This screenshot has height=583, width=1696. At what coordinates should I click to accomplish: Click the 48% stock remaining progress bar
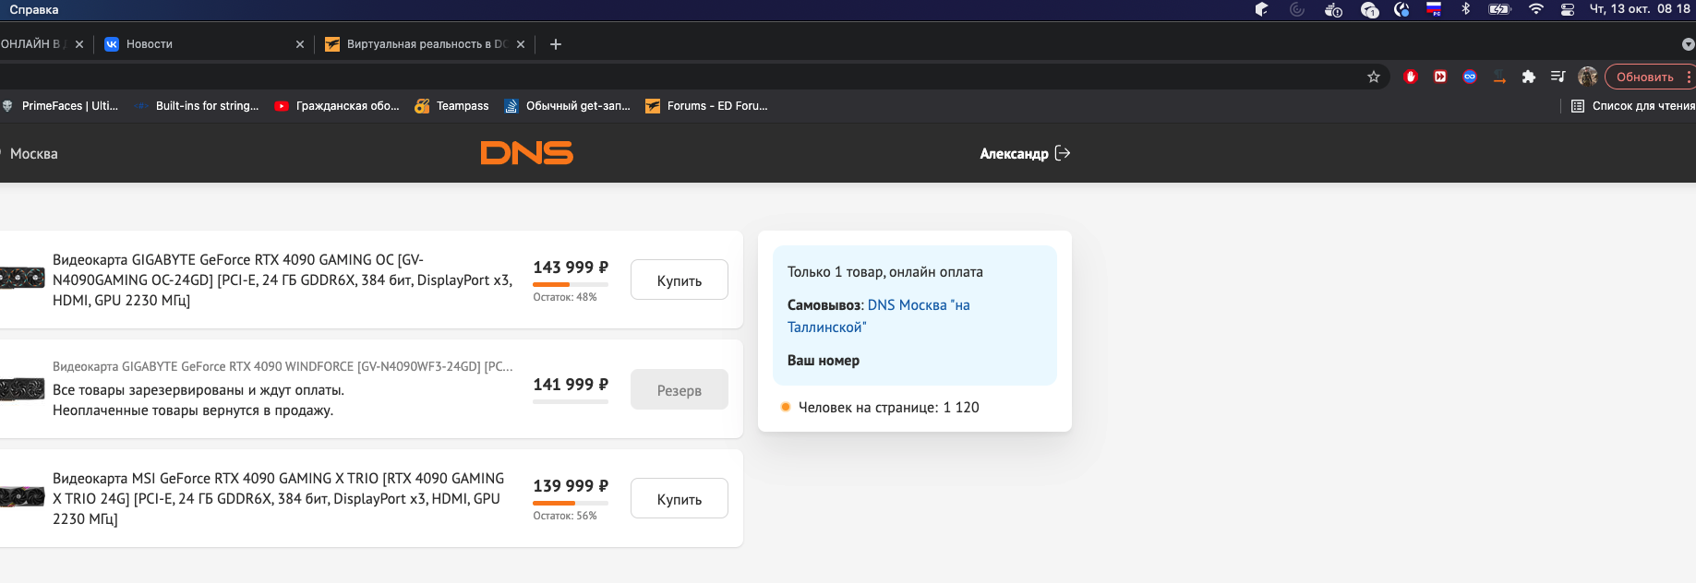571,284
